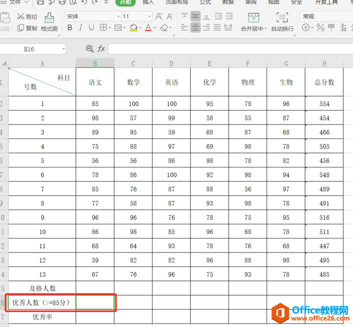Image resolution: width=353 pixels, height=327 pixels.
Task: Click cell 优秀人数 (>=85分)
Action: coord(42,302)
